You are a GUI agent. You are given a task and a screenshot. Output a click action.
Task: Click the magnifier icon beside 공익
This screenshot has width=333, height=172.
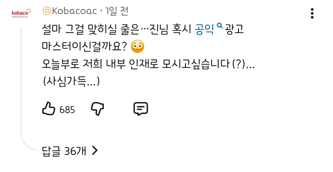coord(220,27)
